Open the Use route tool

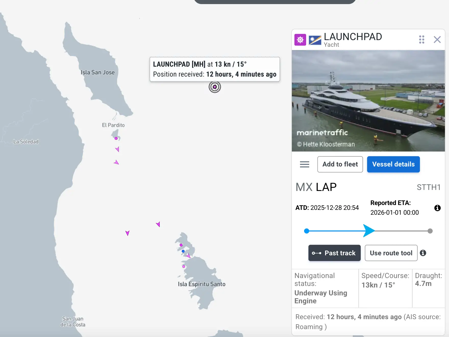(x=391, y=253)
